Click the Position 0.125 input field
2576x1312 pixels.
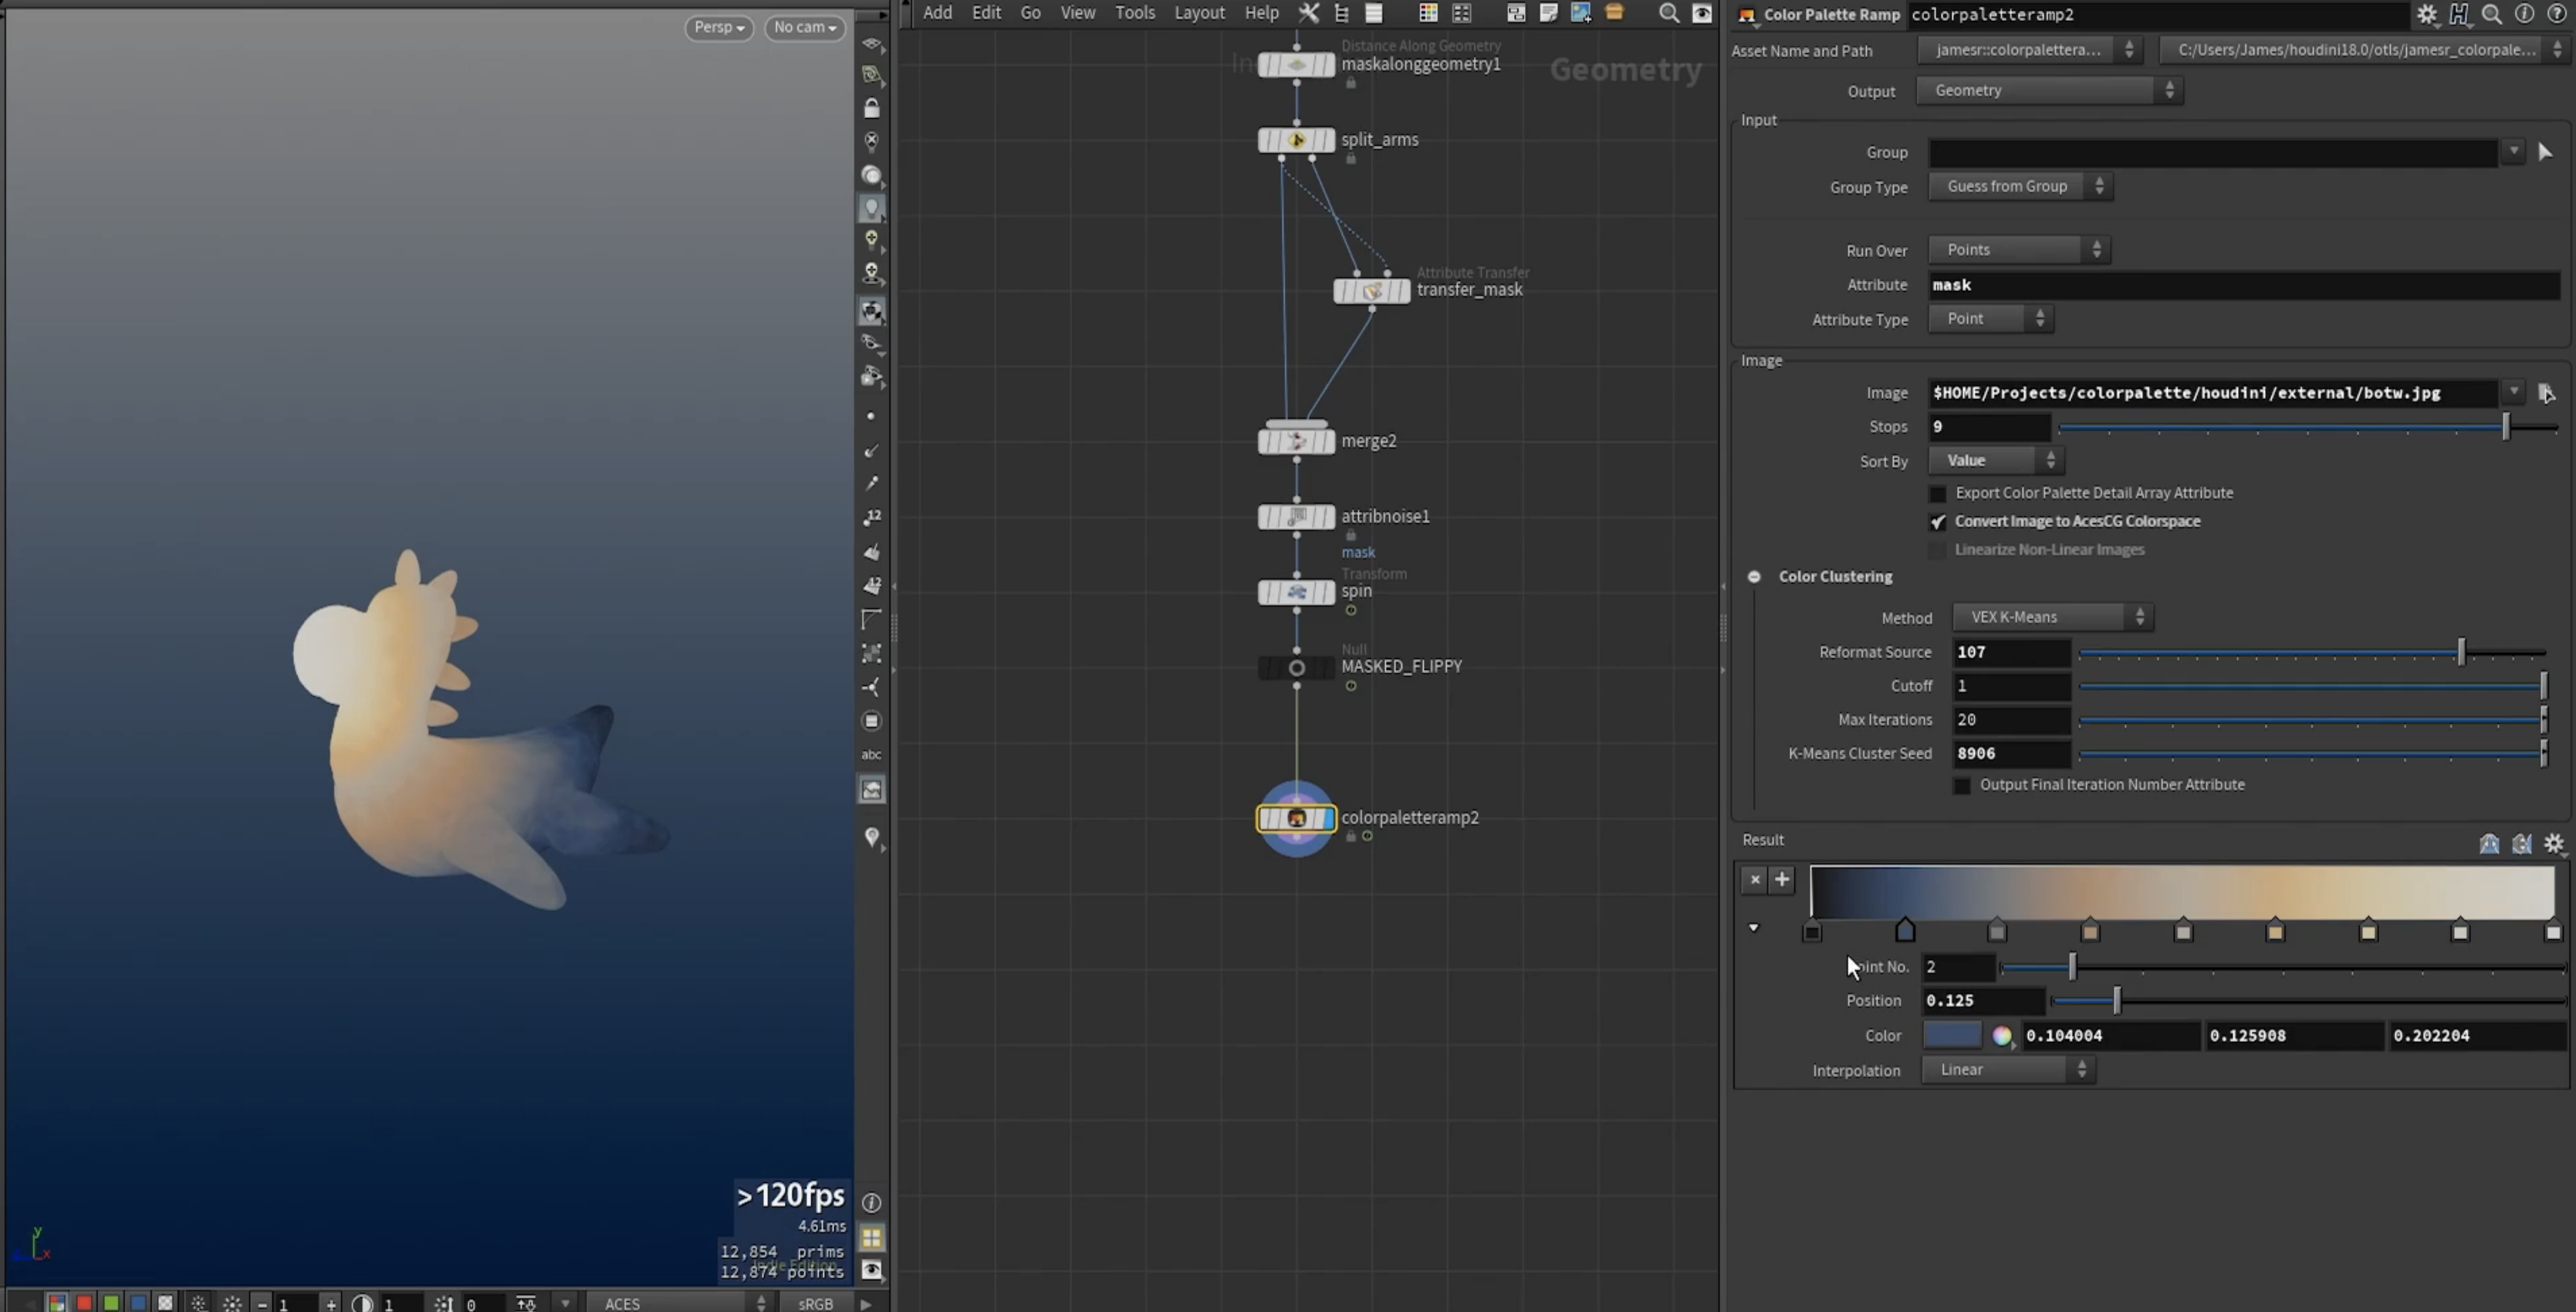point(1983,1000)
